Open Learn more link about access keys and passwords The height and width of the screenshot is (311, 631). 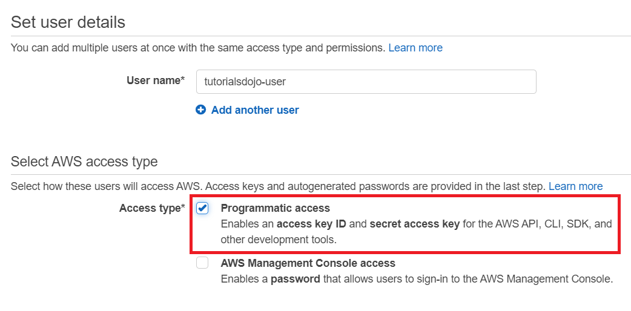[575, 186]
